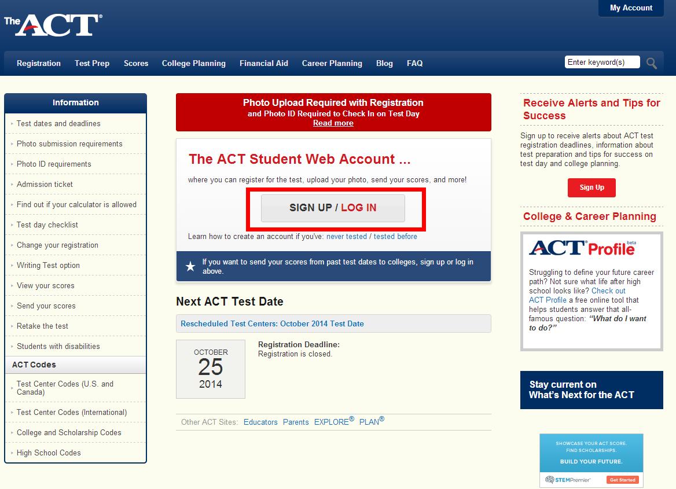This screenshot has height=489, width=676.
Task: Click the STEM Premier brain logo
Action: (549, 480)
